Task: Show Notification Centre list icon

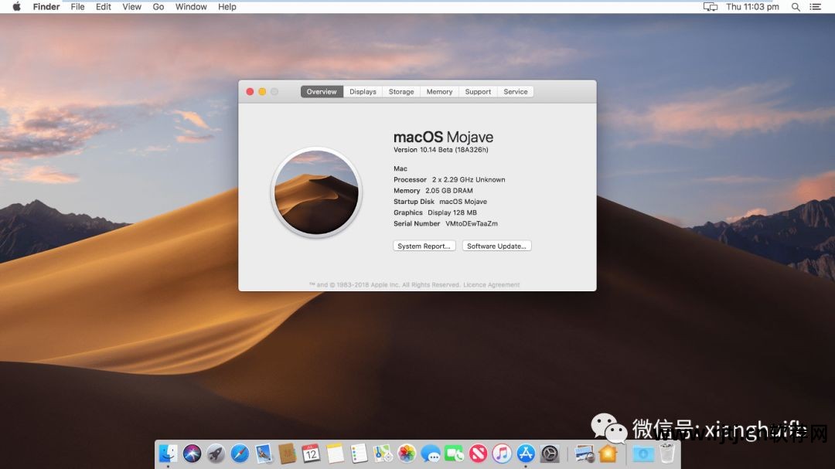Action: (x=815, y=7)
